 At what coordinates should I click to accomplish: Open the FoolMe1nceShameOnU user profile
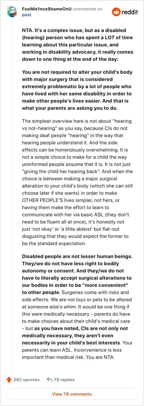tap(47, 9)
